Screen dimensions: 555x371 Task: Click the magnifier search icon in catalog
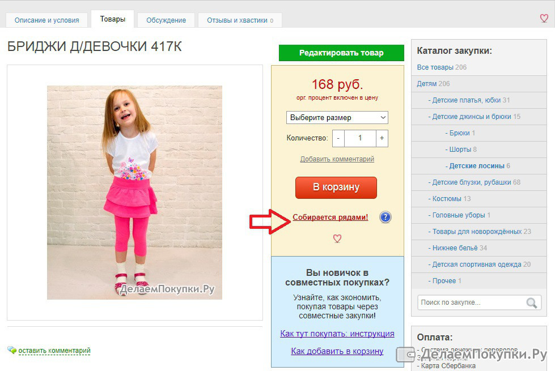coord(531,302)
